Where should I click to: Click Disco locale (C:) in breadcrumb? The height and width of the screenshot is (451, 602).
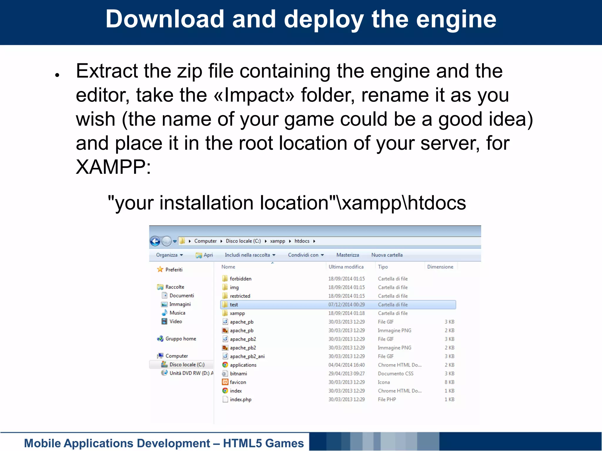coord(243,241)
